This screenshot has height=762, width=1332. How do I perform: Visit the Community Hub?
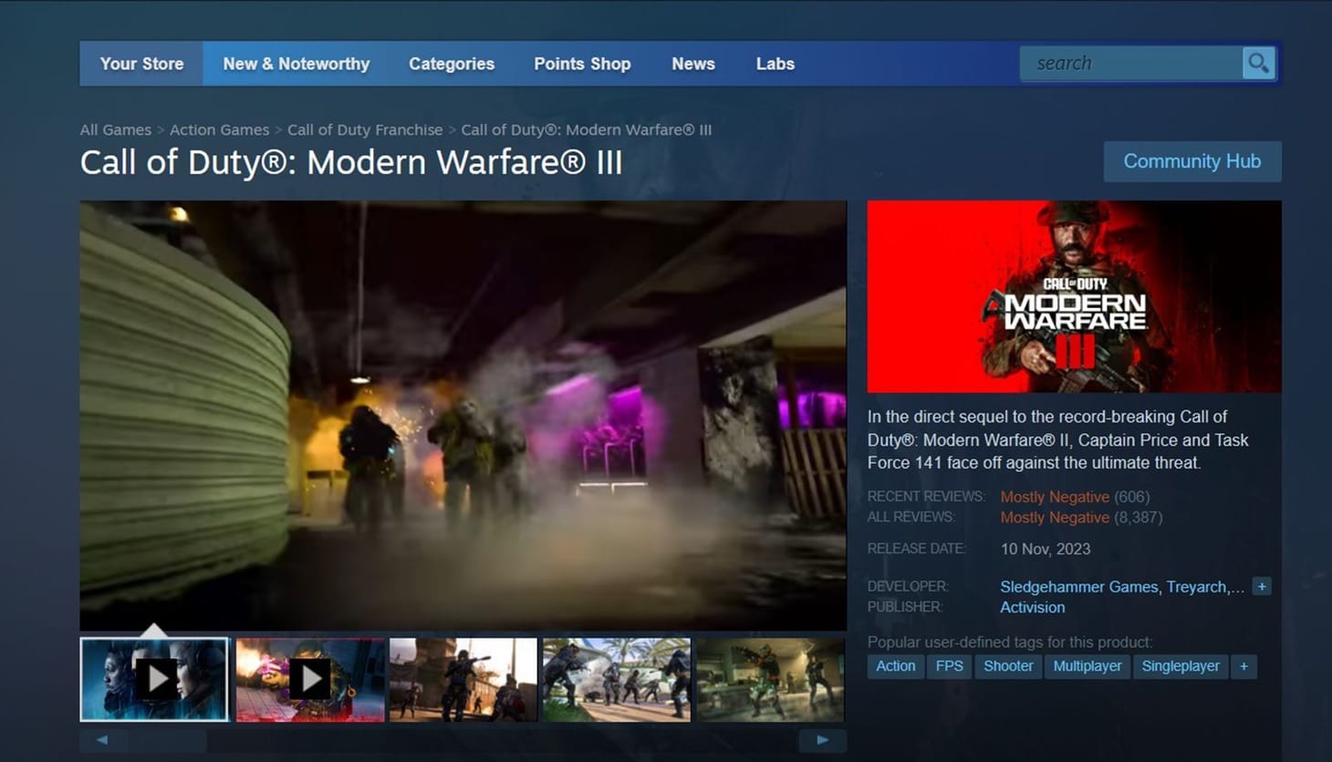click(x=1192, y=161)
